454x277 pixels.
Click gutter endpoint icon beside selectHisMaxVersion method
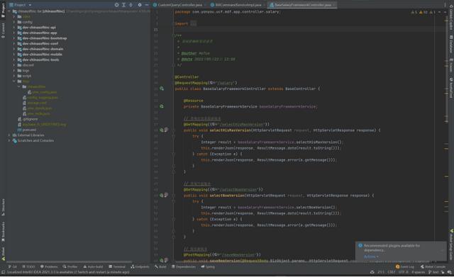[x=162, y=130]
